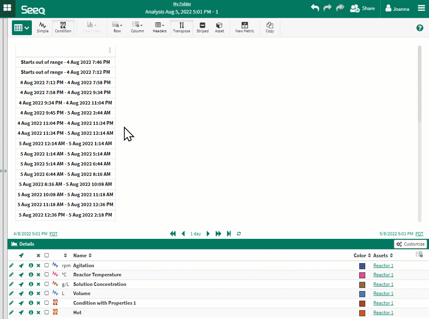Click the edit pencil for Agitation
The width and height of the screenshot is (429, 319).
[x=11, y=266]
